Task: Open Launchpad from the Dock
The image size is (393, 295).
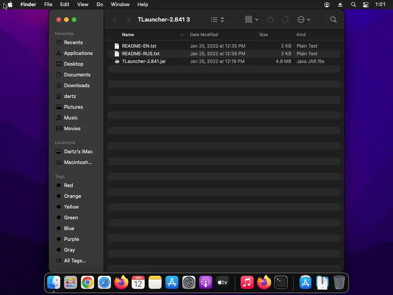Action: (71, 282)
